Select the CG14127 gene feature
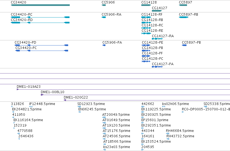 [x=157, y=11]
